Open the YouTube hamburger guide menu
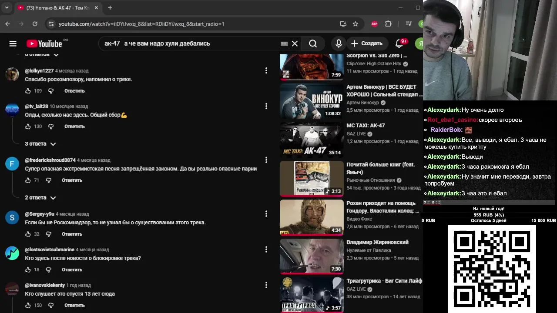This screenshot has width=557, height=313. (x=13, y=43)
